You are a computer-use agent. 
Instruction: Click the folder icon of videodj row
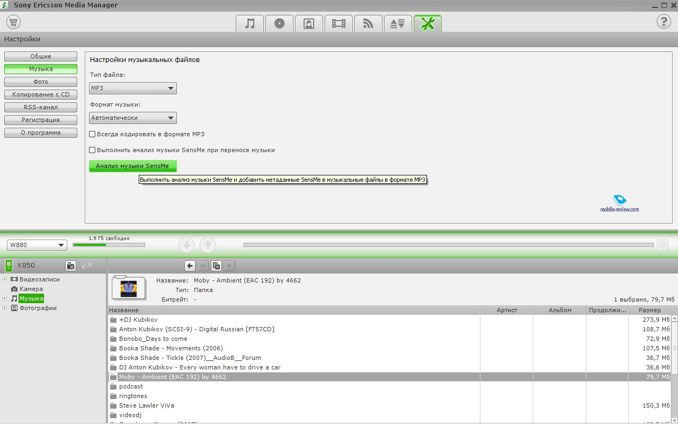pyautogui.click(x=113, y=415)
